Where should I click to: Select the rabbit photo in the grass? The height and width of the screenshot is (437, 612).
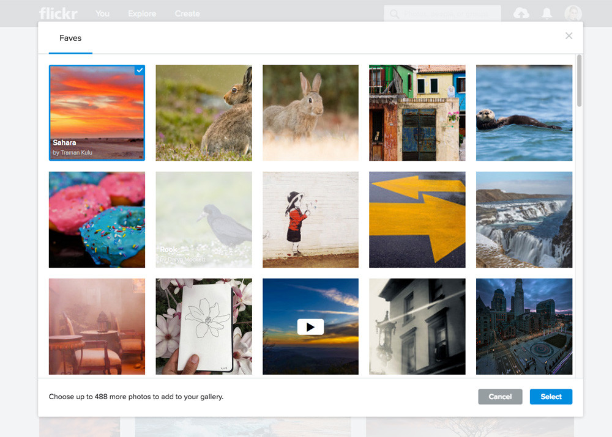tap(204, 112)
